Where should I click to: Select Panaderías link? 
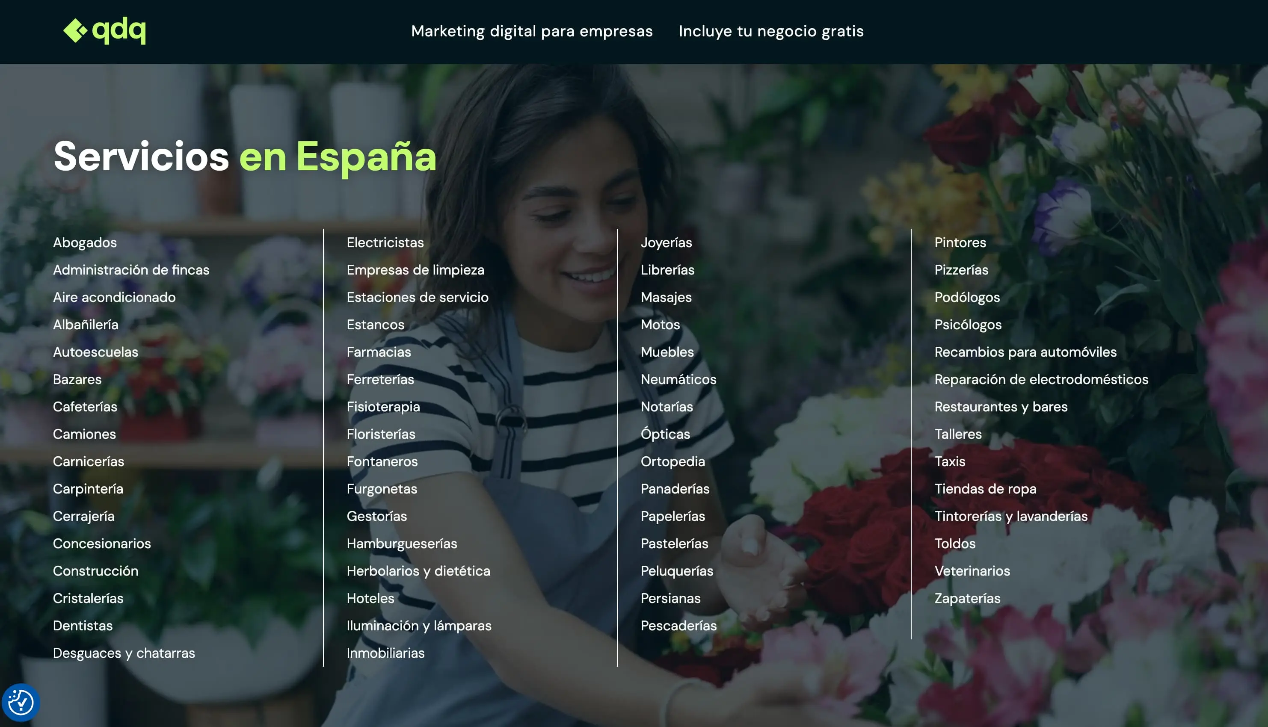[x=675, y=489]
